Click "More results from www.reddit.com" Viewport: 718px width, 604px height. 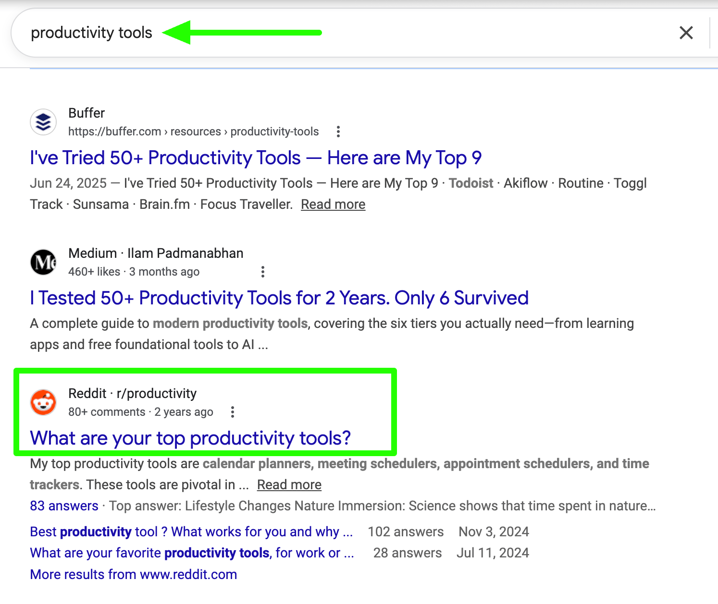click(x=134, y=575)
